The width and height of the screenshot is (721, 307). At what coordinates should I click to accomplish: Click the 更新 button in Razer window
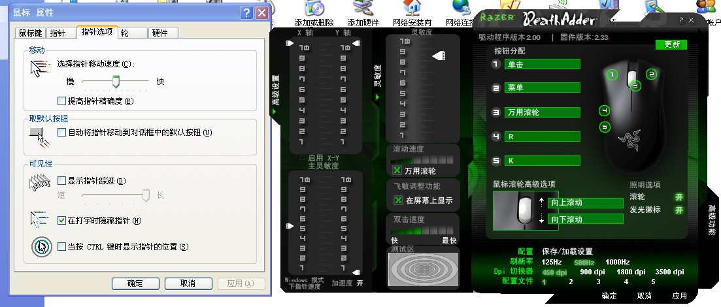tap(671, 44)
